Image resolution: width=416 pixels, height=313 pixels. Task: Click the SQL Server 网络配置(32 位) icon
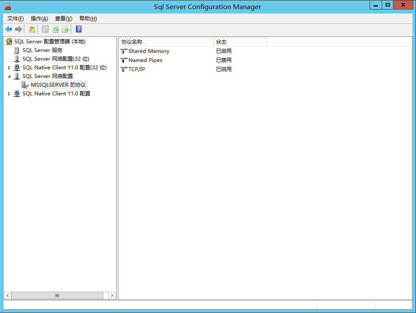pos(17,59)
